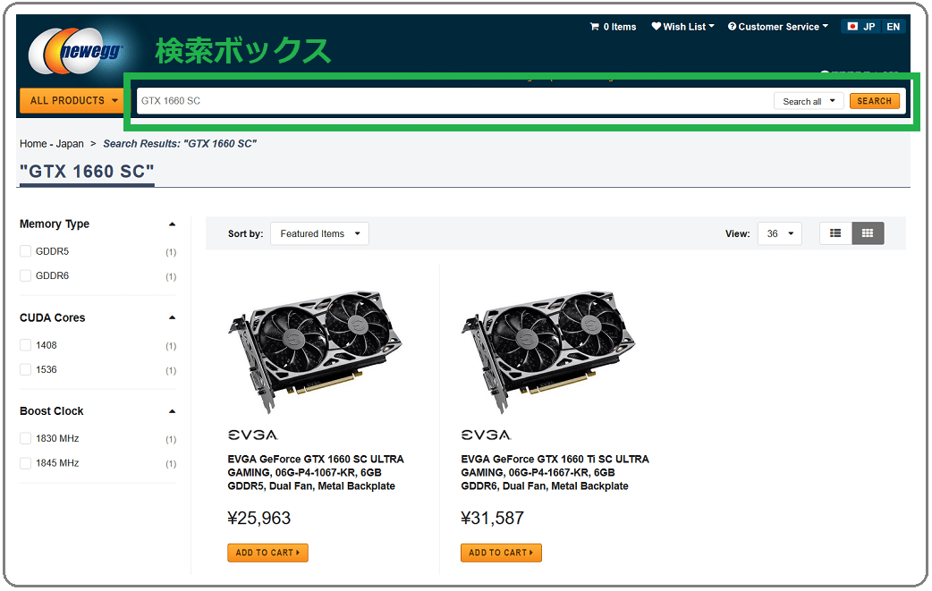The height and width of the screenshot is (591, 932).
Task: Click the EVGA brand logo on GTX 1660 Ti product
Action: [x=487, y=435]
